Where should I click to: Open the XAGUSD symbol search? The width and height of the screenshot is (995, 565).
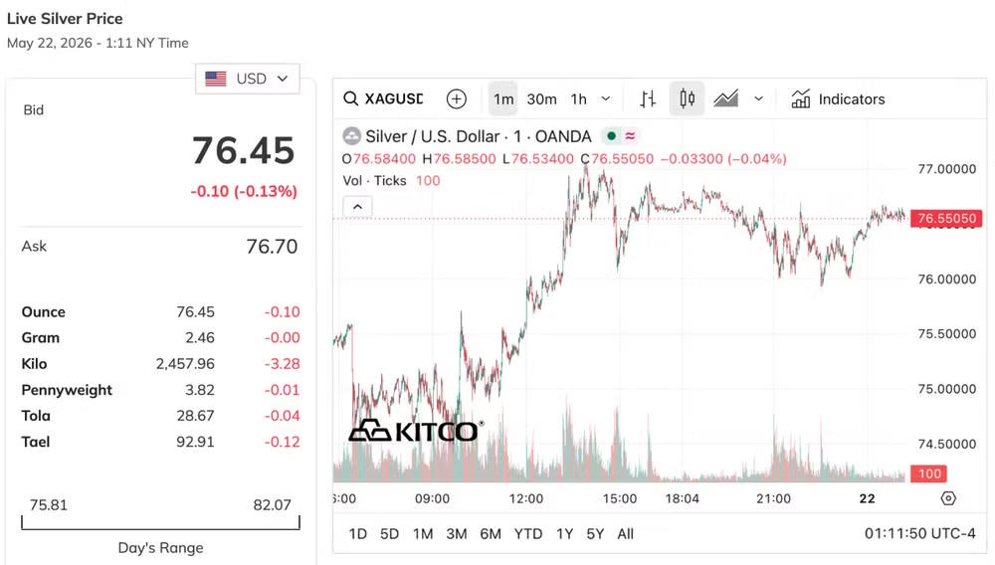(383, 98)
